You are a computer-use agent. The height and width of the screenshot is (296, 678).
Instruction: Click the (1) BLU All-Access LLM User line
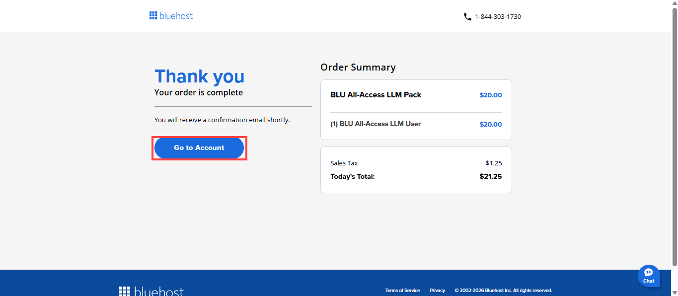(376, 124)
